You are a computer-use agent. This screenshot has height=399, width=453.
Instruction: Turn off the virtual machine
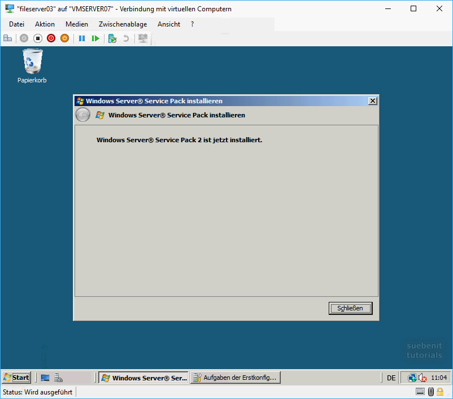click(37, 38)
